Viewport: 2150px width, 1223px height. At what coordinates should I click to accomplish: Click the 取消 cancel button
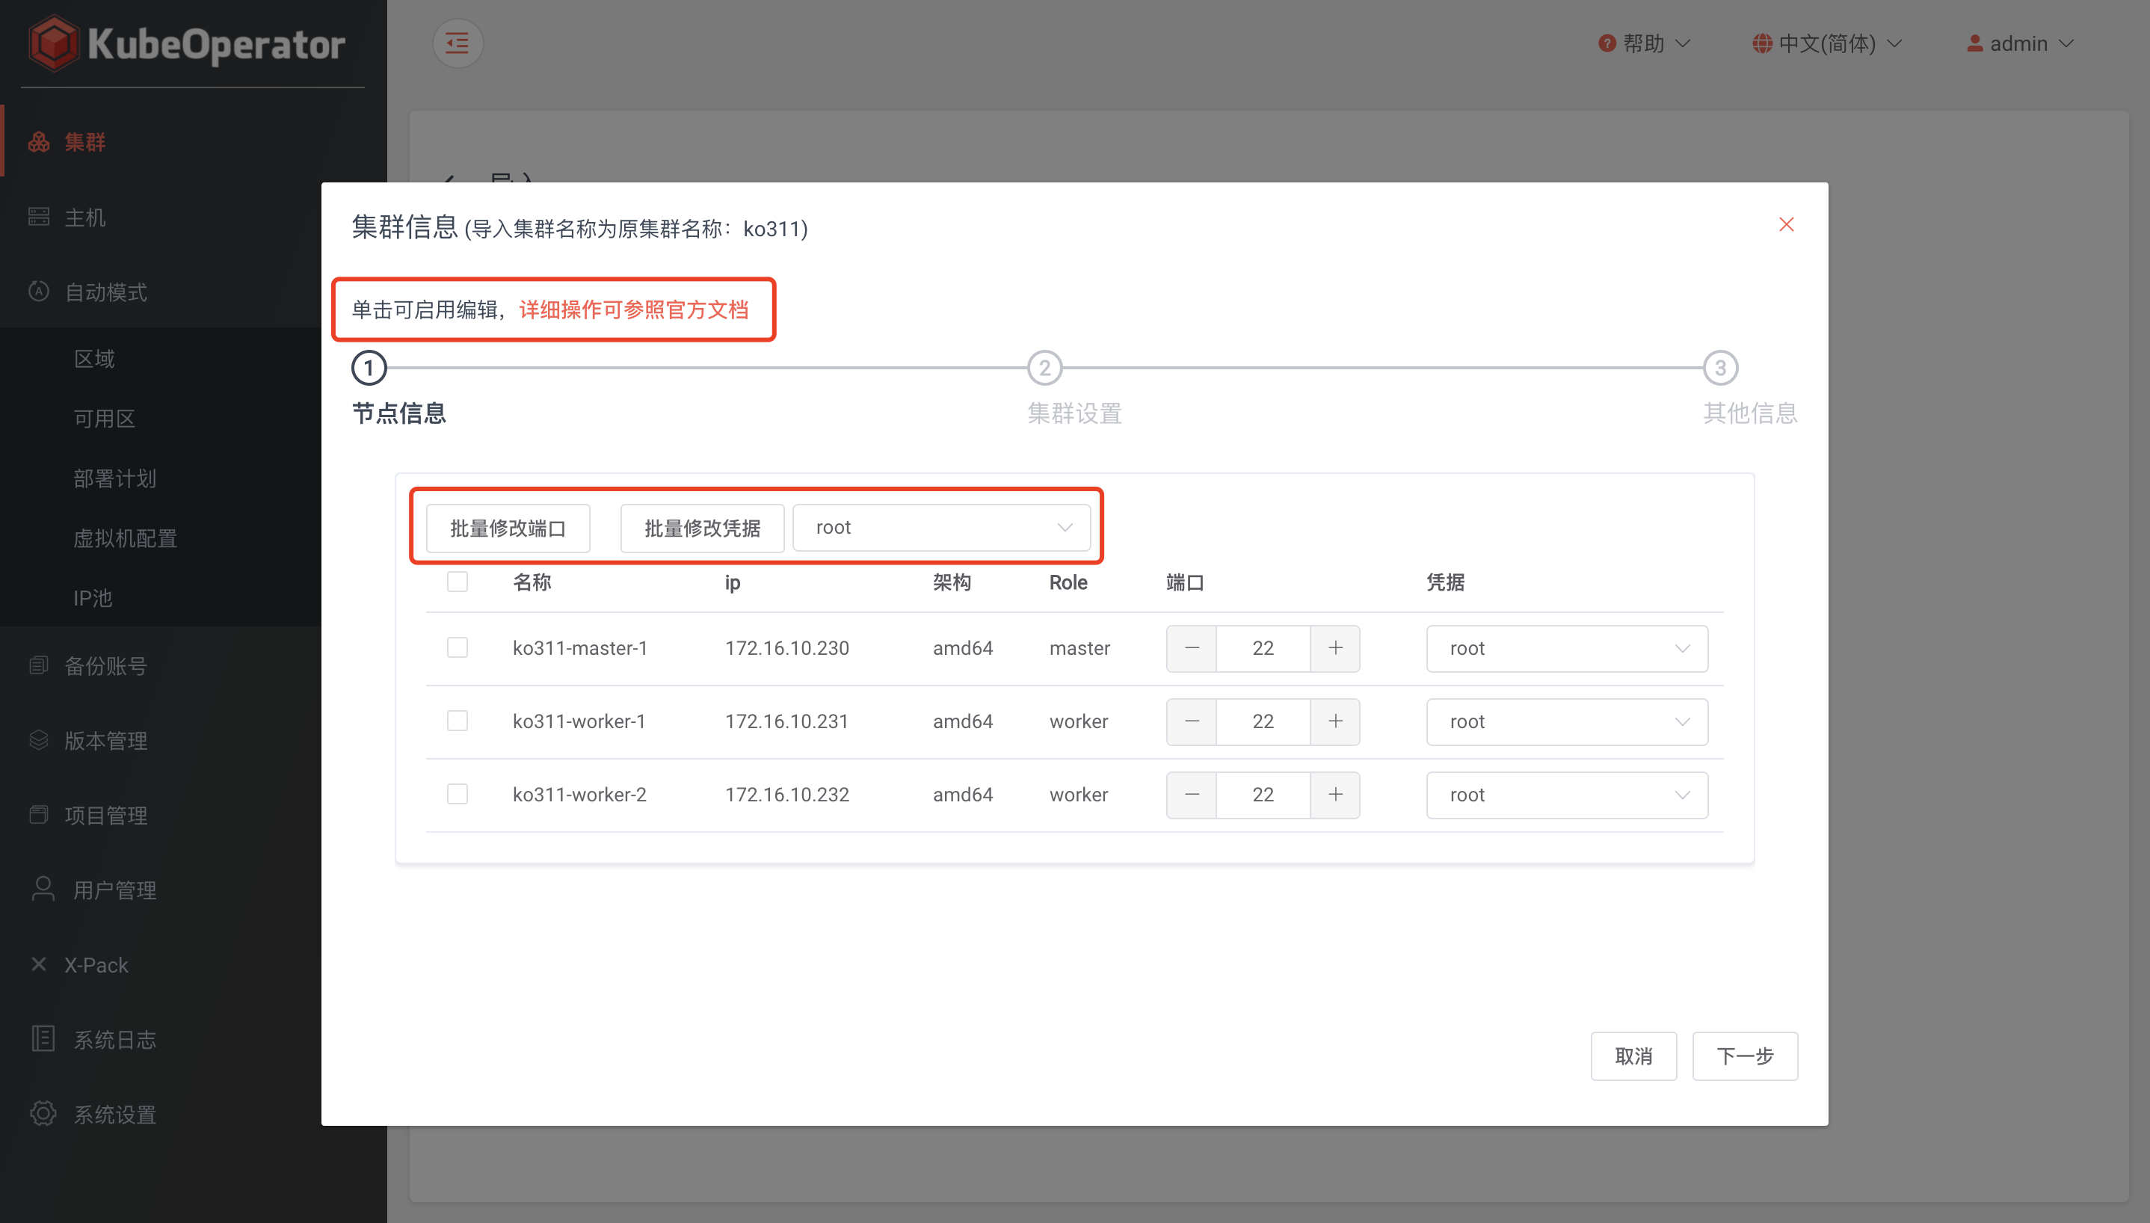[1633, 1056]
